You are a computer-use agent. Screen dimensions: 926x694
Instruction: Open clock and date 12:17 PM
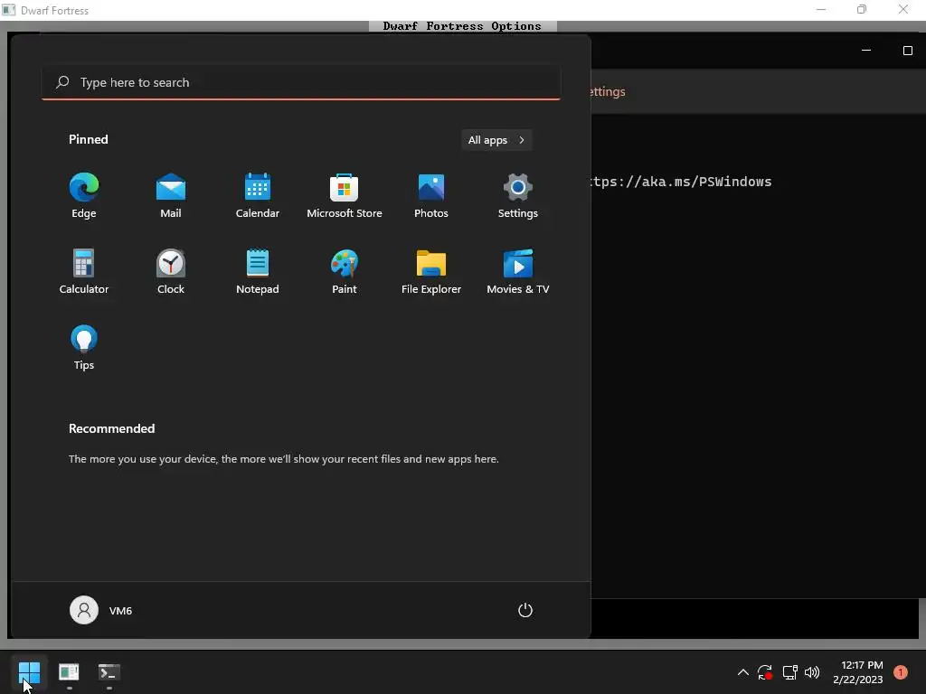[x=858, y=672]
